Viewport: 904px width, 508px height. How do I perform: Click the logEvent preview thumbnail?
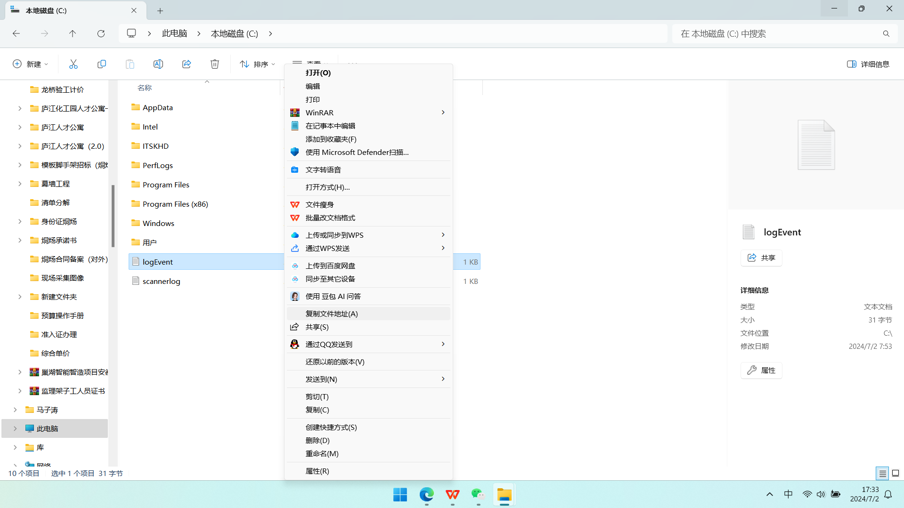click(816, 145)
